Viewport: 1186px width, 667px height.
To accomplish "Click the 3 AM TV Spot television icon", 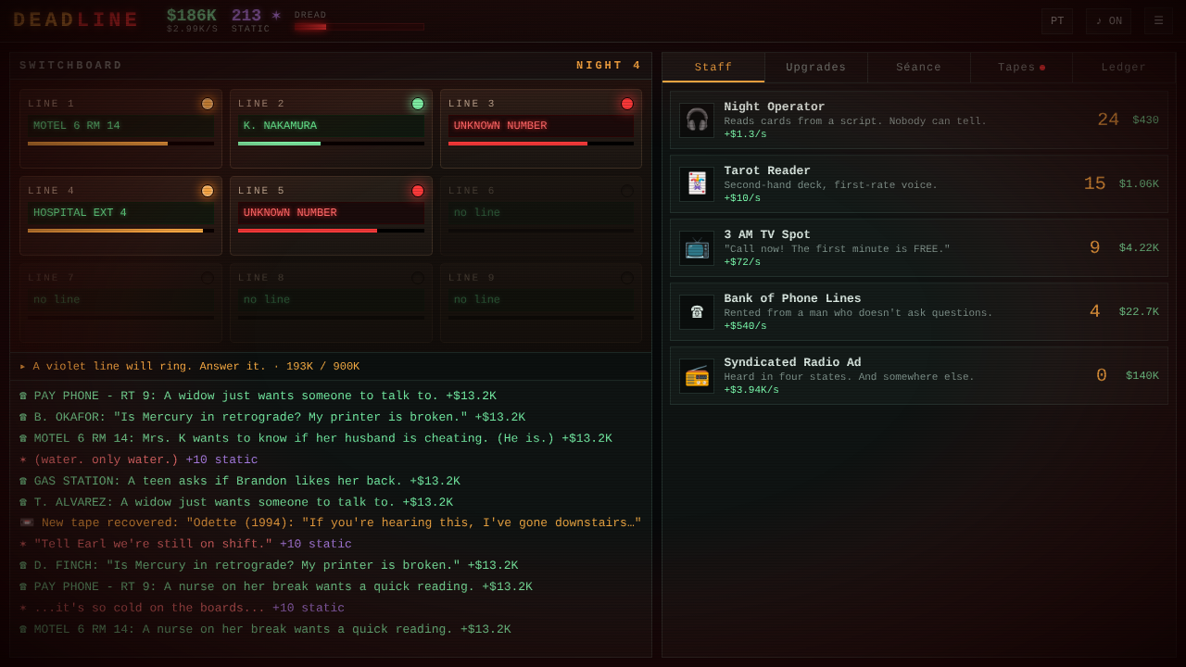I will click(697, 248).
